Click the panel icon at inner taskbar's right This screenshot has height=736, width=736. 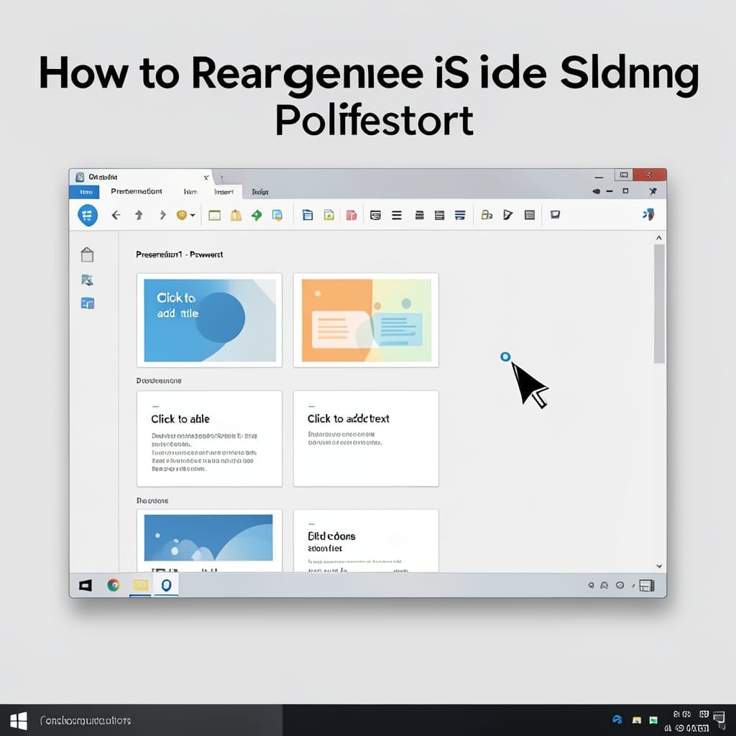(x=646, y=585)
